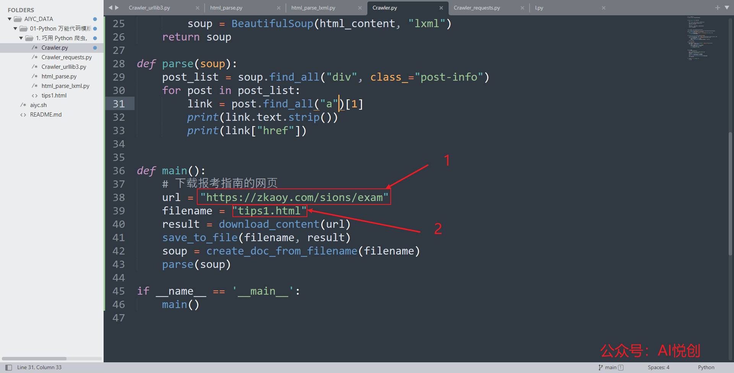The height and width of the screenshot is (373, 734).
Task: Click line number 31 in the gutter
Action: (119, 104)
